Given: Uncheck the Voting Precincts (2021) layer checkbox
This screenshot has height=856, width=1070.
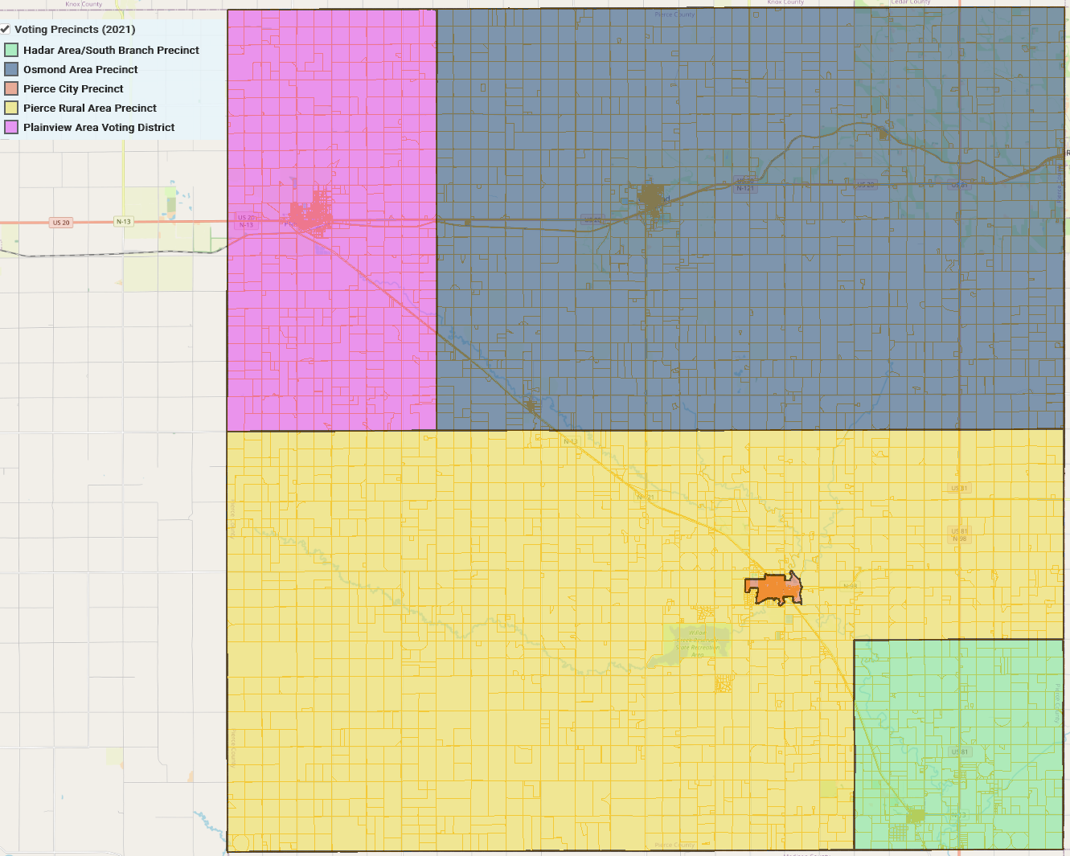Looking at the screenshot, I should pos(5,29).
